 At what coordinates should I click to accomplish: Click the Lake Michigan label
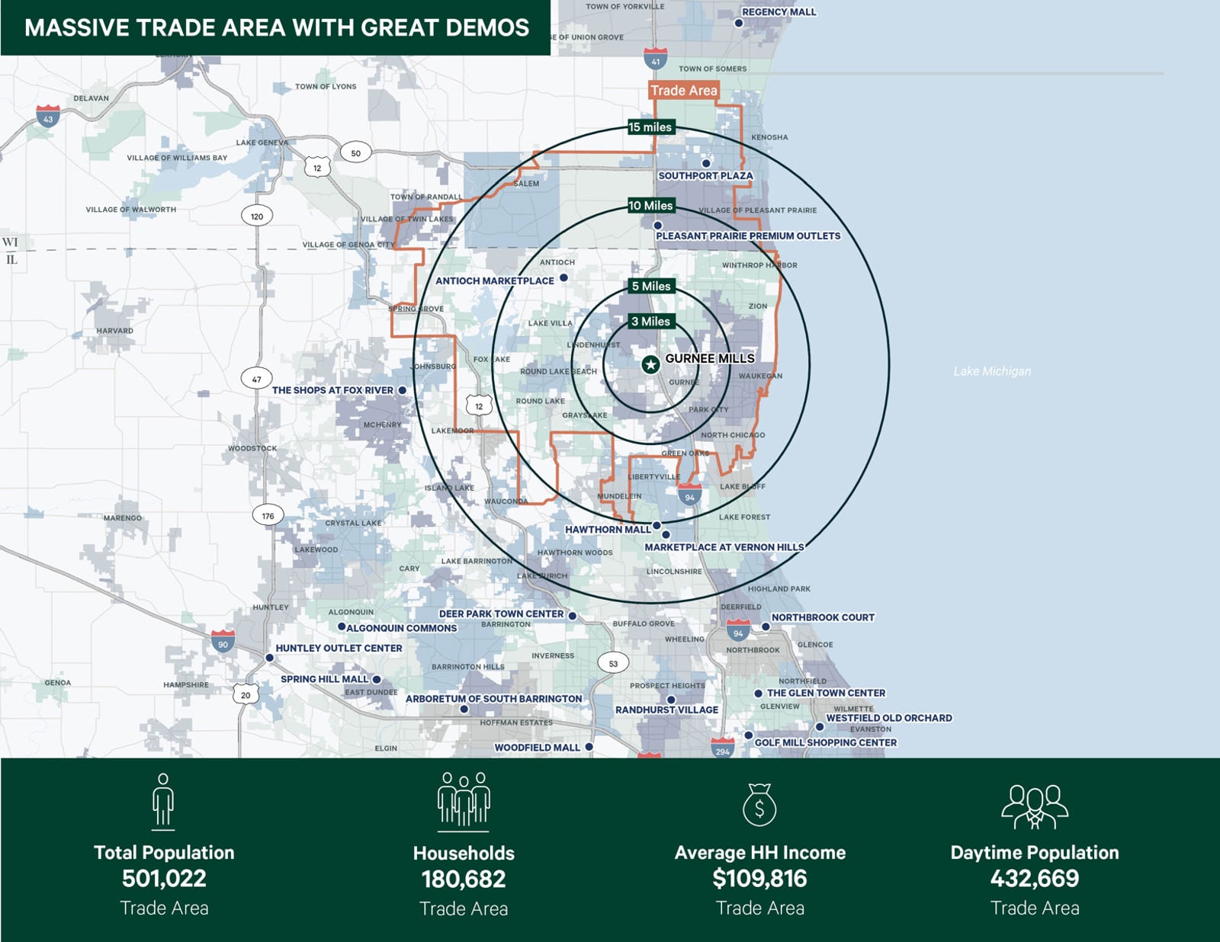coord(992,371)
